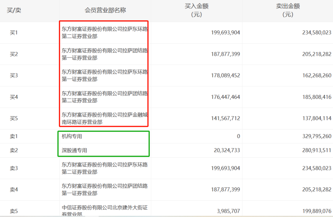
Task: Click buy amount 187,877,399 in 卖4 row
Action: (x=225, y=189)
